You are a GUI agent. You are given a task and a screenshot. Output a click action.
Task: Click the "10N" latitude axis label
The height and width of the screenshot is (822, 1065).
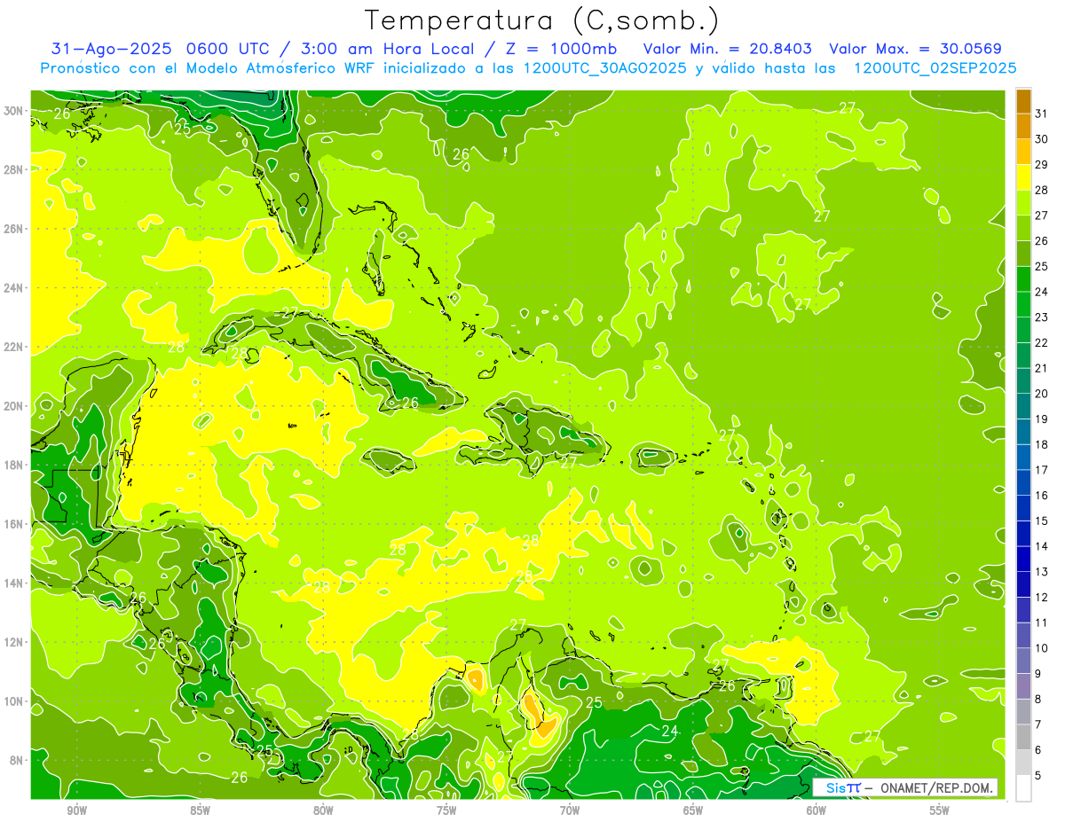(x=14, y=701)
